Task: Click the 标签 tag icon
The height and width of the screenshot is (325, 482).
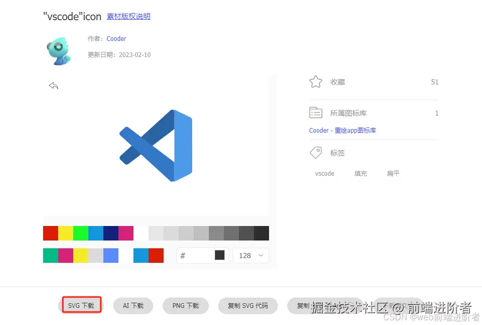Action: [x=316, y=152]
